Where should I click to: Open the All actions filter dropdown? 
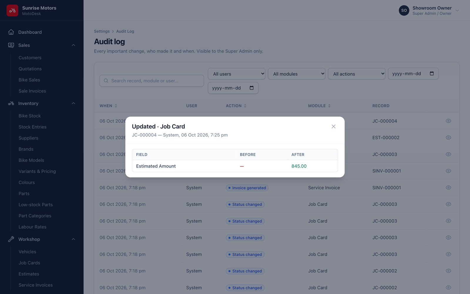357,74
